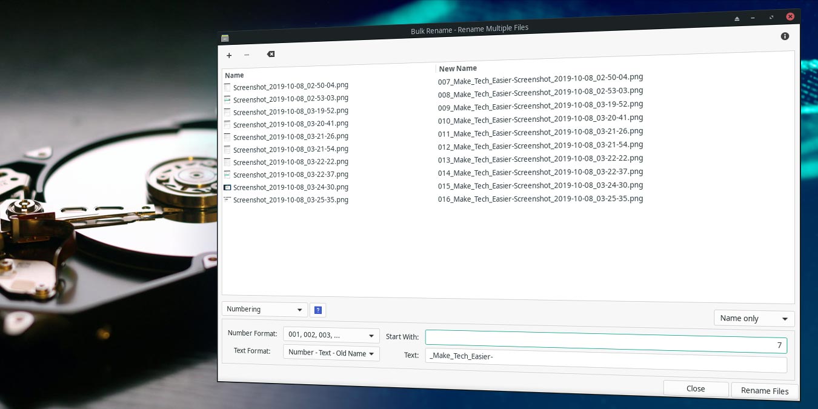Click the file icon of Screenshot_2019-10-08_03-24-30.png
818x409 pixels.
pyautogui.click(x=227, y=187)
